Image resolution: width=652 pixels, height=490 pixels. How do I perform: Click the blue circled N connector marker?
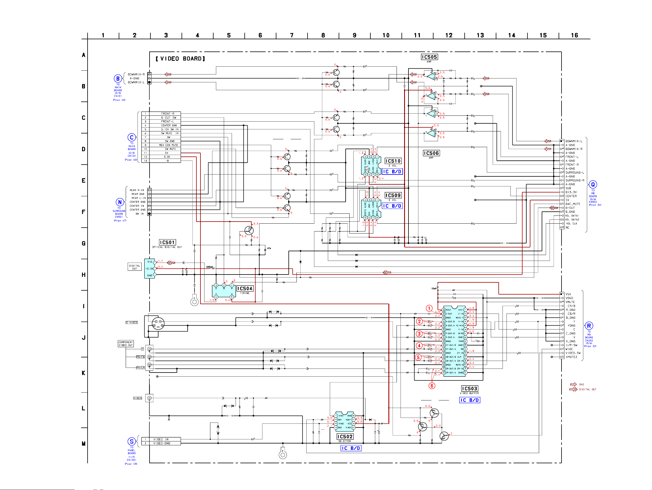pos(120,202)
